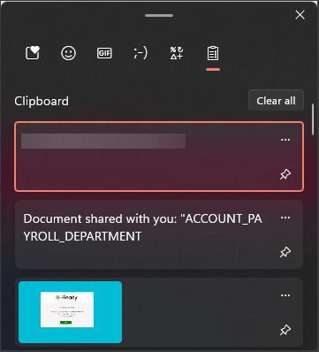Image resolution: width=319 pixels, height=352 pixels.
Task: Open more options for the screenshot item
Action: coord(285,295)
